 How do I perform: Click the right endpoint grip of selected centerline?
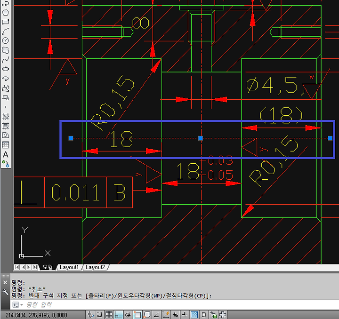click(330, 138)
